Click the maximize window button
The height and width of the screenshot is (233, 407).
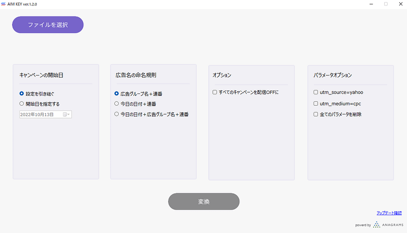click(x=386, y=3)
